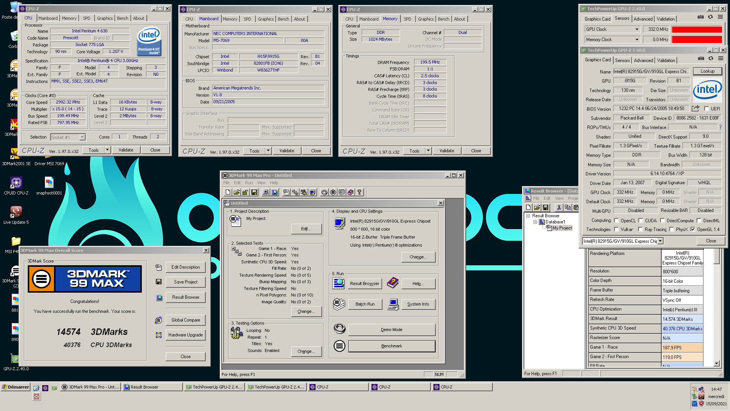Switch to Advanced tab in front GPU-Z
The height and width of the screenshot is (411, 730).
643,60
